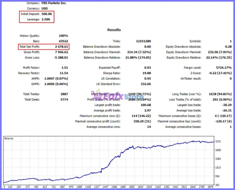Select Z-Score value -0.22 (17.41%)
This screenshot has height=190, width=235.
(220, 73)
